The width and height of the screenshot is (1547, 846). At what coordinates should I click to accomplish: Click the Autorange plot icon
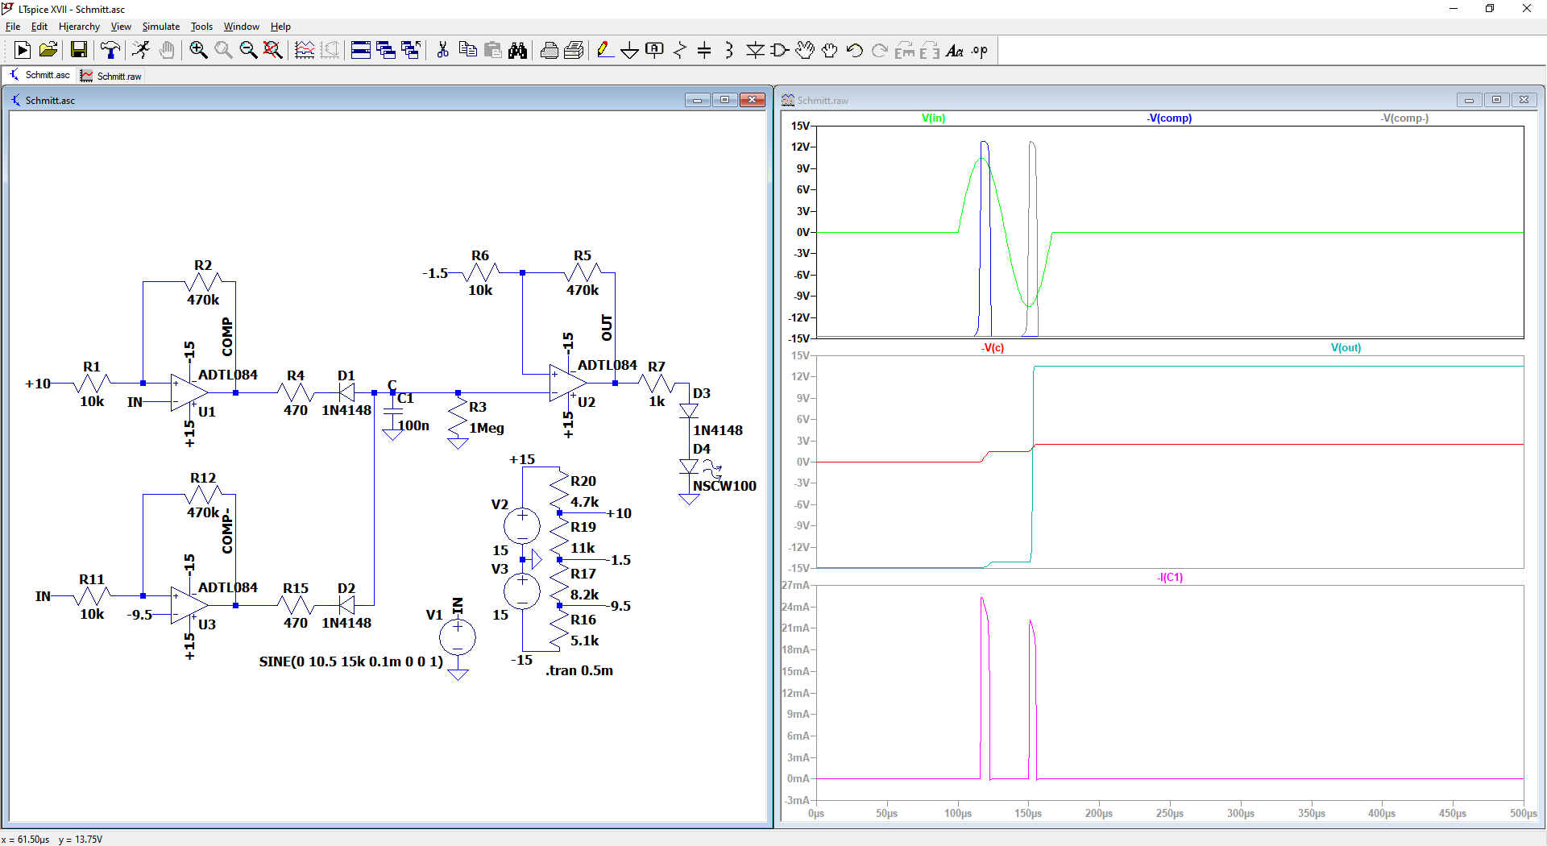(x=305, y=51)
